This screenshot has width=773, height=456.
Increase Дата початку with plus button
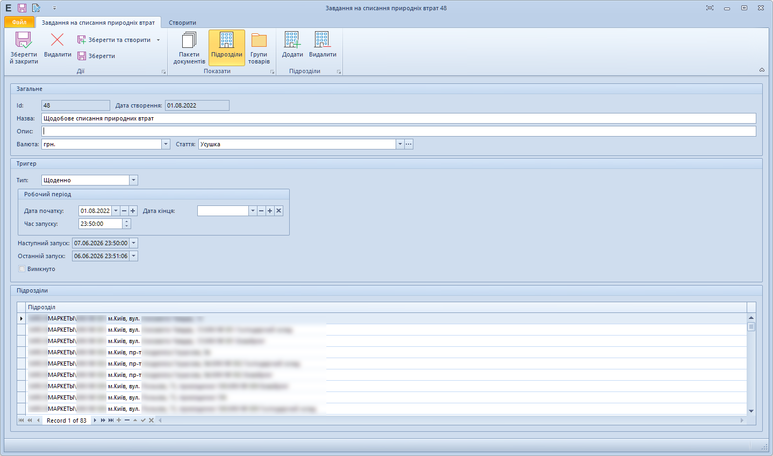(x=133, y=211)
